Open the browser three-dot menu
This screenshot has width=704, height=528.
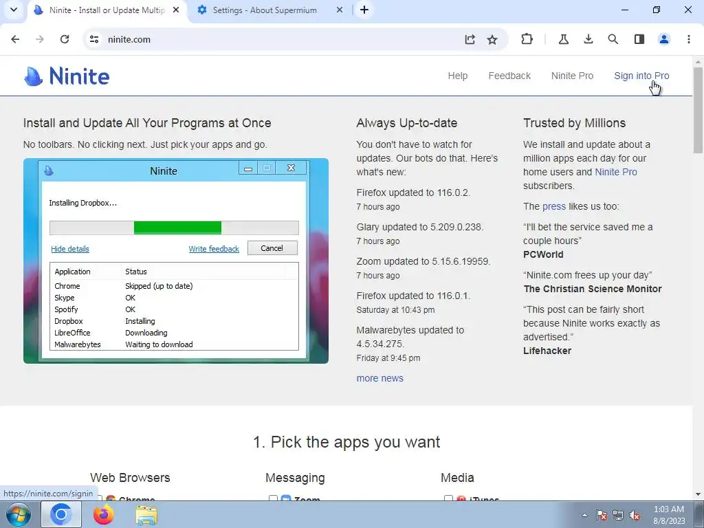tap(689, 39)
